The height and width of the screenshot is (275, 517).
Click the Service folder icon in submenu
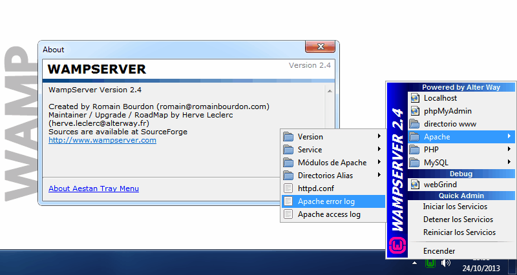(288, 150)
